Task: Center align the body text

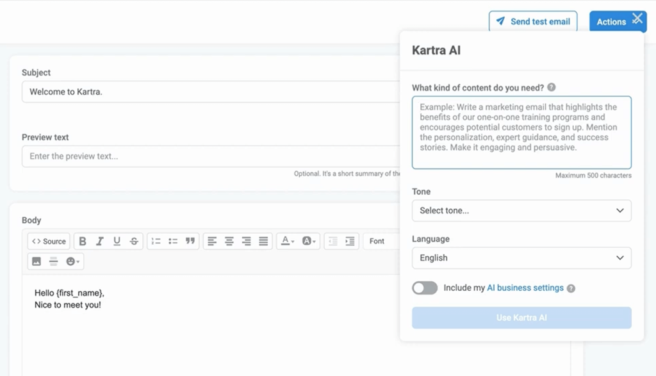Action: coord(229,241)
